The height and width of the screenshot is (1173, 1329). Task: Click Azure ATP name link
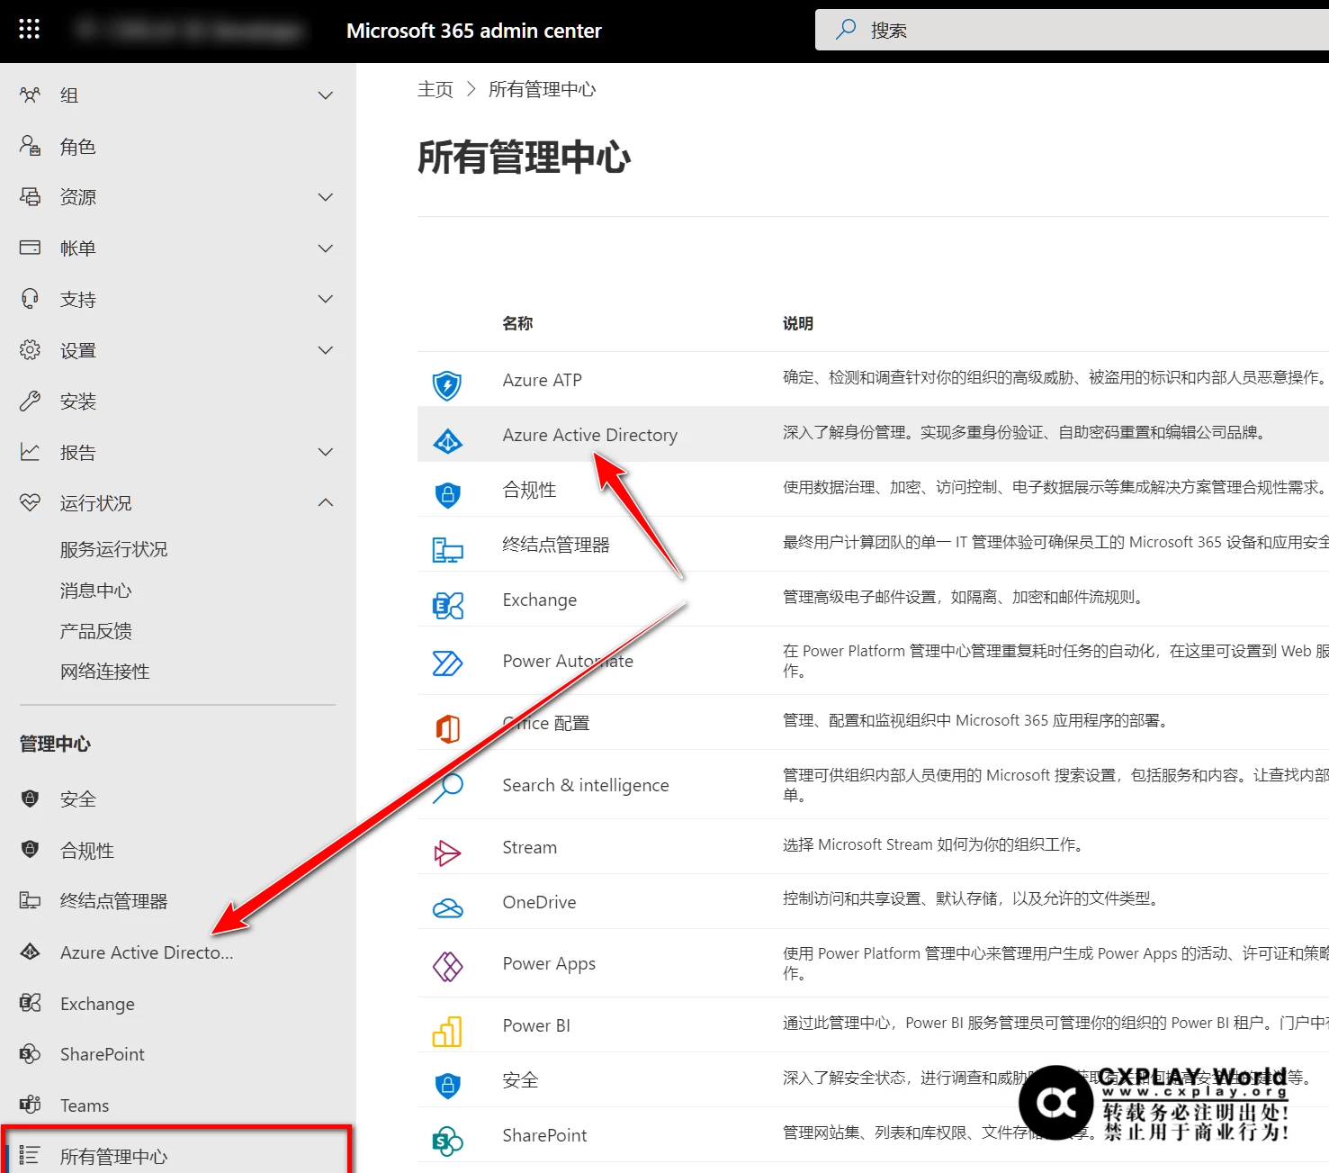coord(542,380)
